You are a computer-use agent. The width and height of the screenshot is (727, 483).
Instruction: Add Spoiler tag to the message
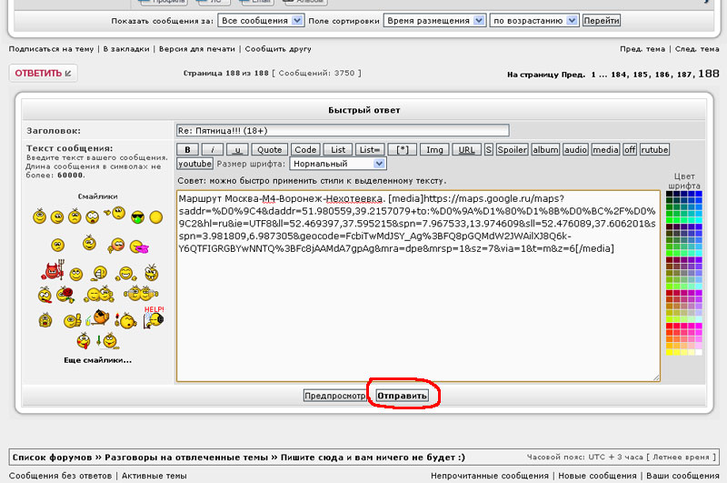click(512, 149)
